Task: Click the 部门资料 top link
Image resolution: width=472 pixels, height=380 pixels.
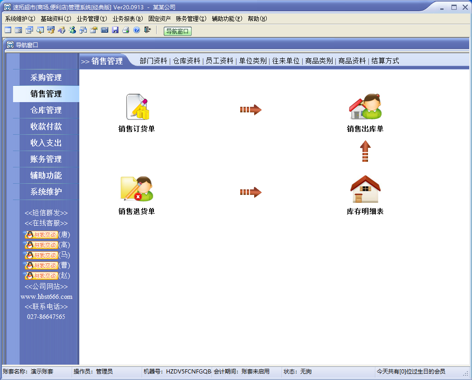Action: (x=153, y=61)
